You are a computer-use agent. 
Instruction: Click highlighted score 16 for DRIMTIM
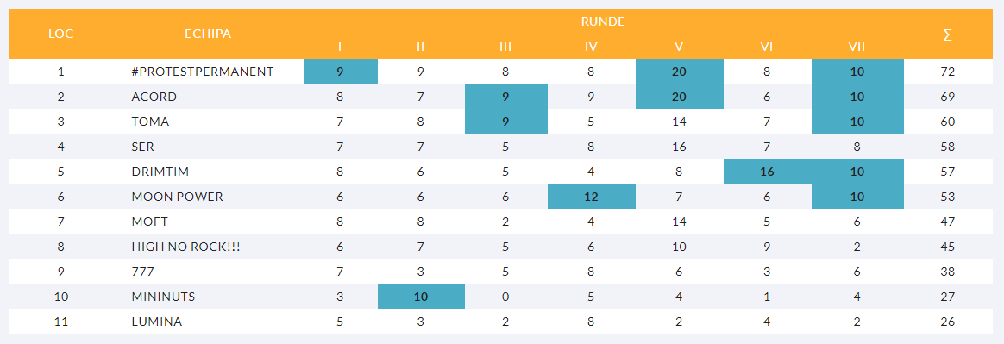767,172
